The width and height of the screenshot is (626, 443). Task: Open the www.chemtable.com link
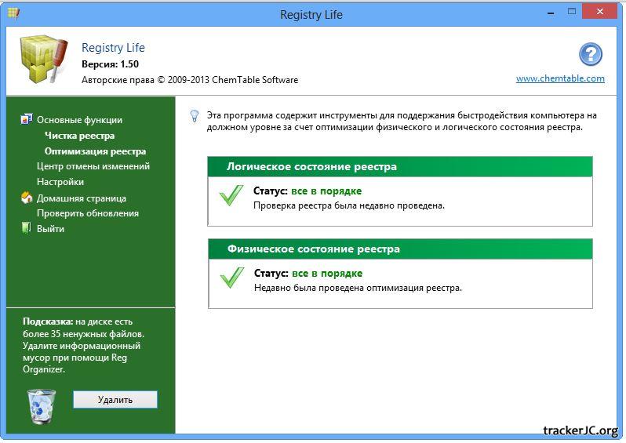coord(560,78)
